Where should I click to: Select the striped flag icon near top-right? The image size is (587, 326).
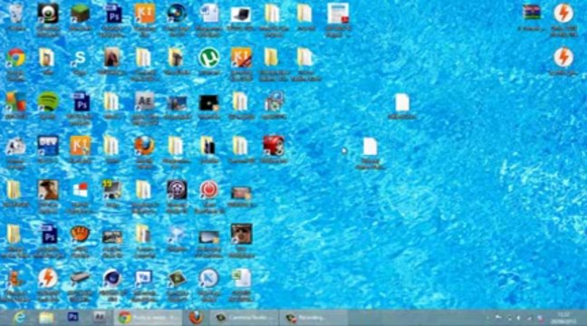532,14
